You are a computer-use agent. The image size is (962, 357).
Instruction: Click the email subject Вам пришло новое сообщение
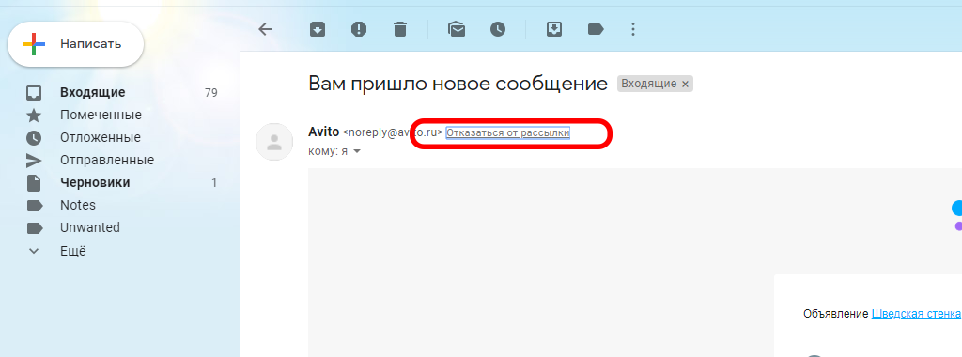click(458, 84)
